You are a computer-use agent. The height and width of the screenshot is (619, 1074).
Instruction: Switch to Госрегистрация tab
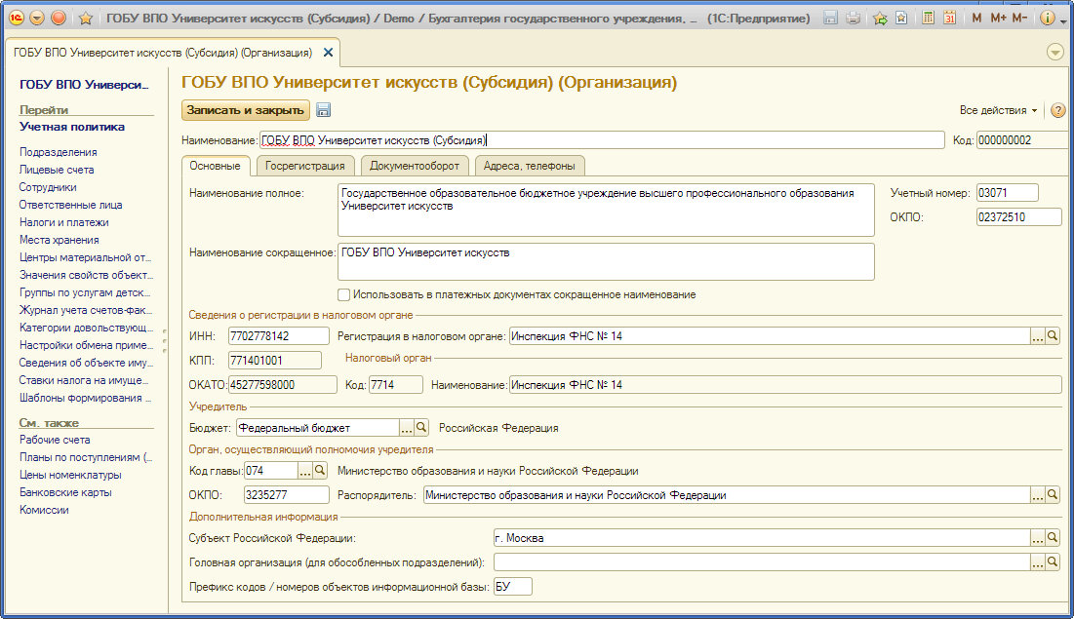(x=304, y=166)
